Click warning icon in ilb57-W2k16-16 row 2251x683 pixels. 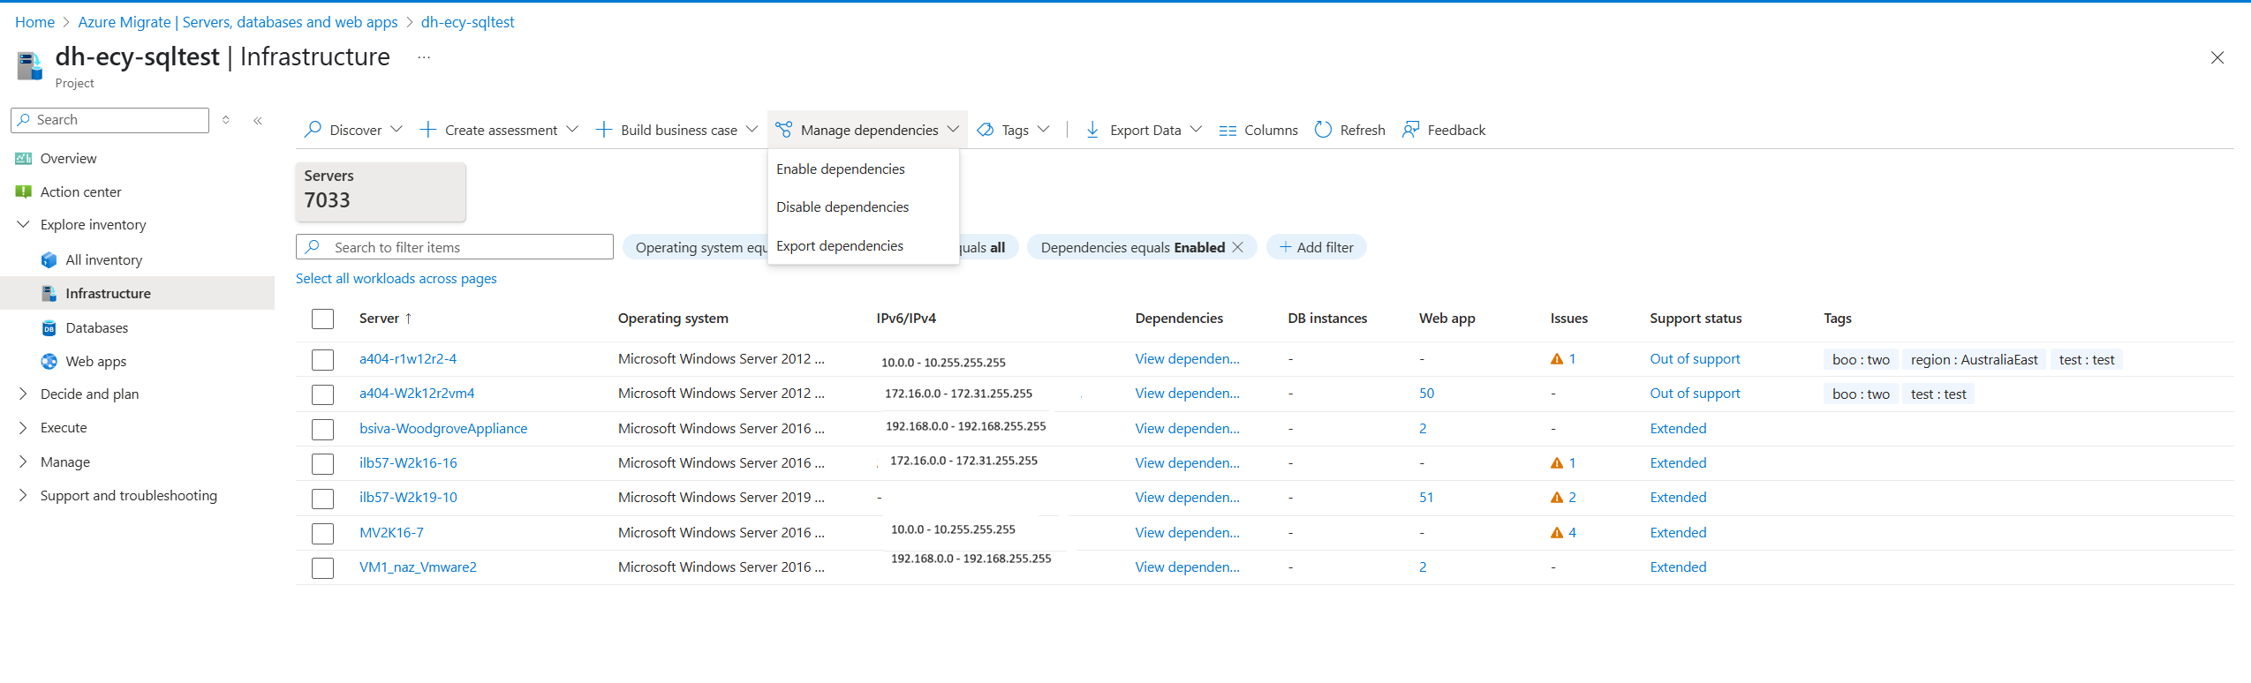1557,463
